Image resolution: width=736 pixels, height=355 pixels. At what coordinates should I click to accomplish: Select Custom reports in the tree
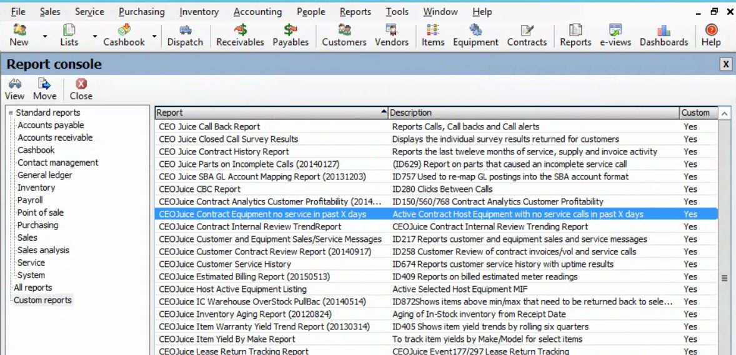pyautogui.click(x=42, y=300)
